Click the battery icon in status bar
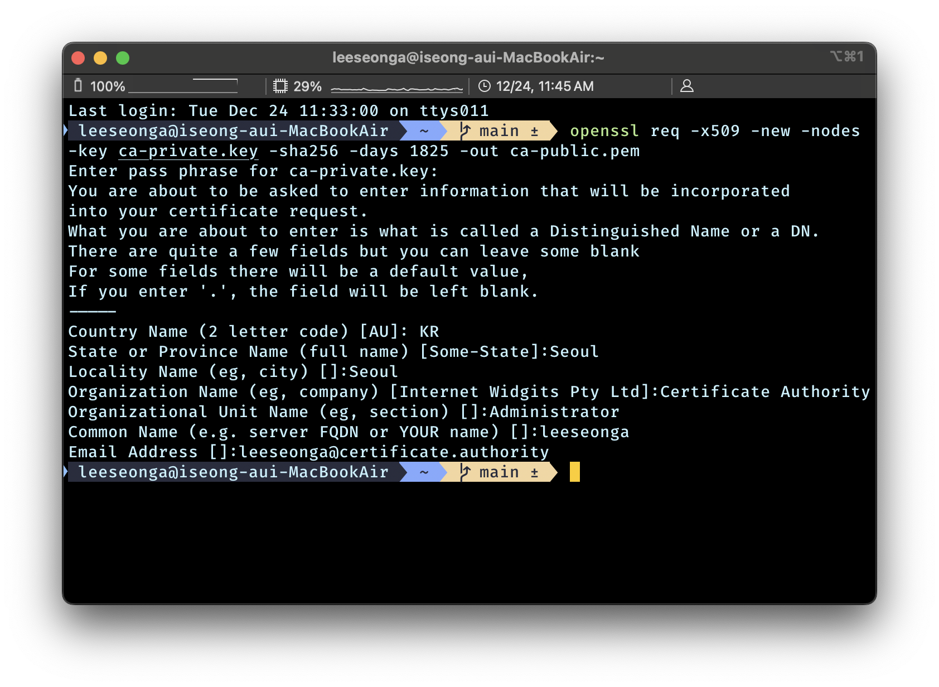This screenshot has height=687, width=939. tap(78, 86)
